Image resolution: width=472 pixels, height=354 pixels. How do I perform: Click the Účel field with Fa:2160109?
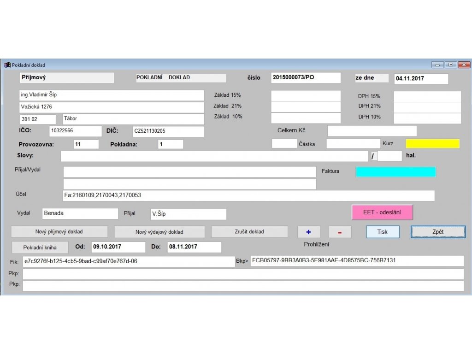(248, 195)
